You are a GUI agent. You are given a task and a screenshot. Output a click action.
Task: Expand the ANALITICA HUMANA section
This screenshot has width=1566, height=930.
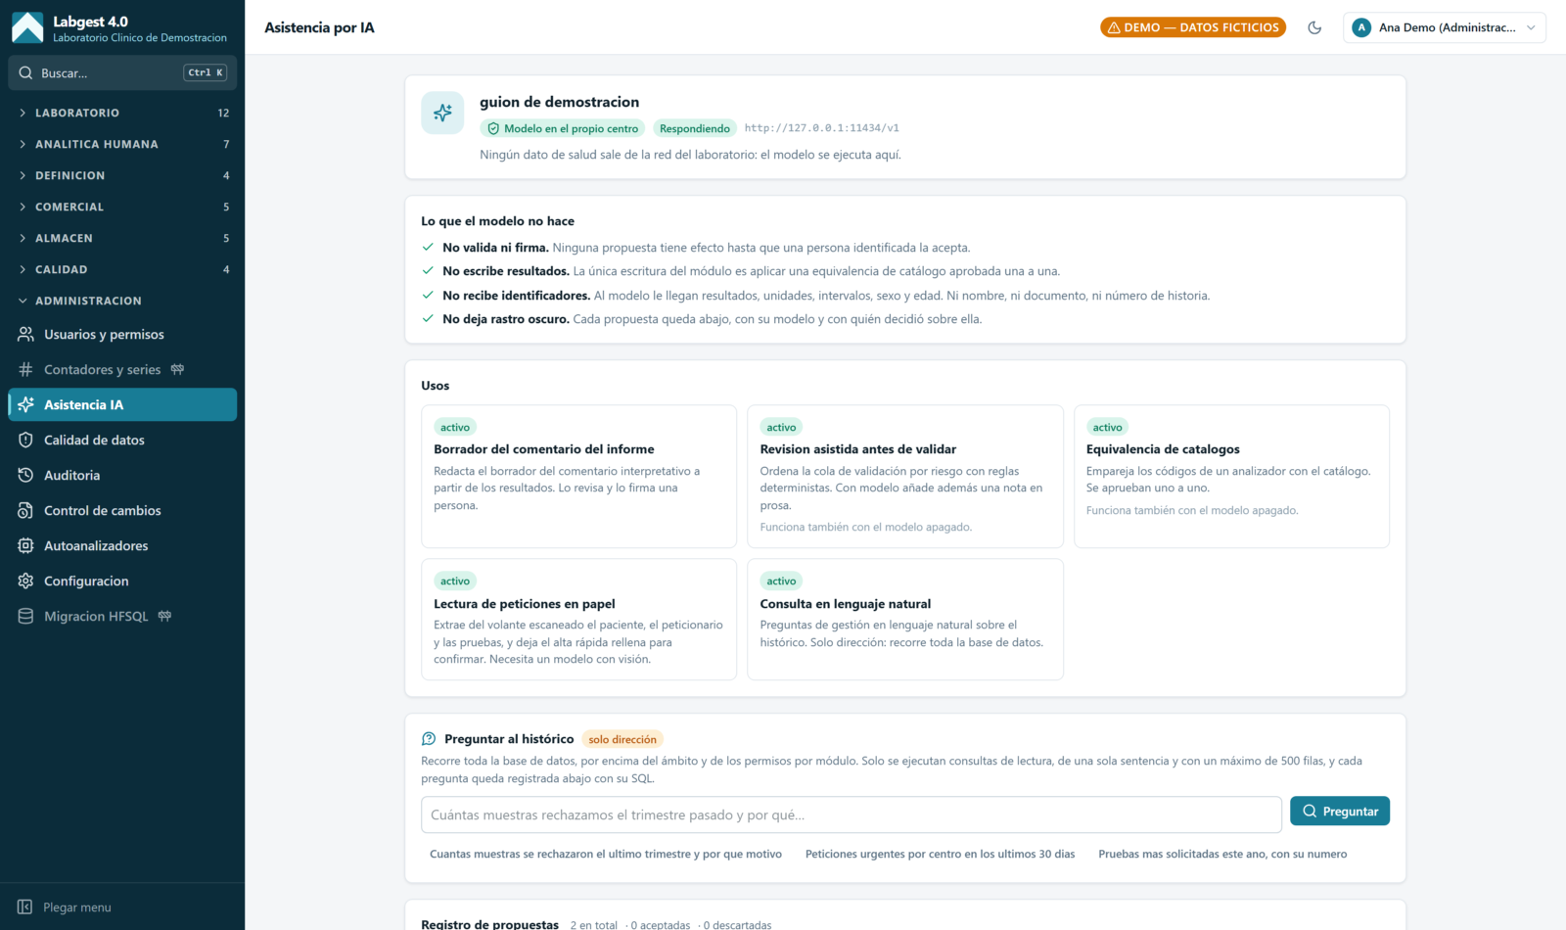pos(122,144)
